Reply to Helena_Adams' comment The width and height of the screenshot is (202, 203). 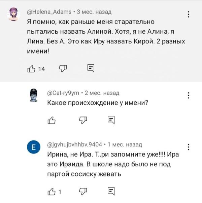(x=91, y=69)
